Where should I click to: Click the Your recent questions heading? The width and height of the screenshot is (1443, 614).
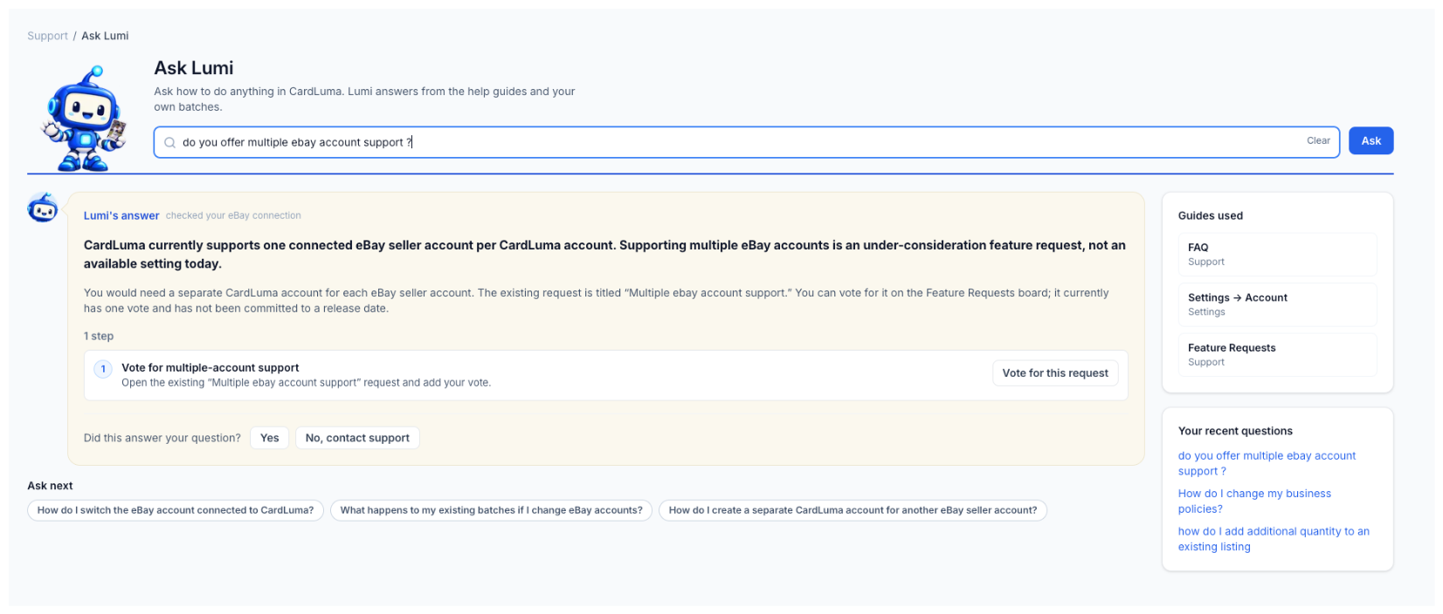[1235, 431]
